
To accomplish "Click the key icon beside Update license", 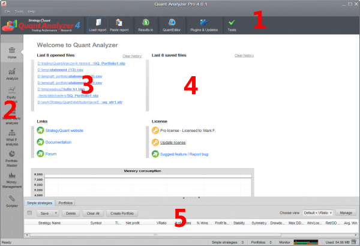I will (x=155, y=142).
